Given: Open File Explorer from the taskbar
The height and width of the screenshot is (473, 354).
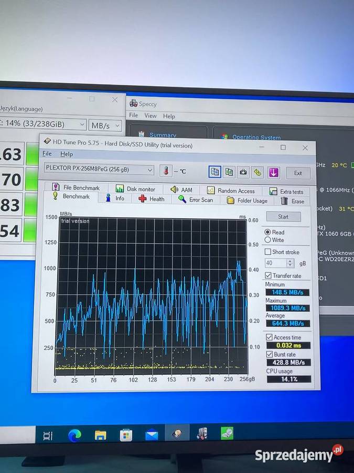Looking at the screenshot, I should click(100, 435).
